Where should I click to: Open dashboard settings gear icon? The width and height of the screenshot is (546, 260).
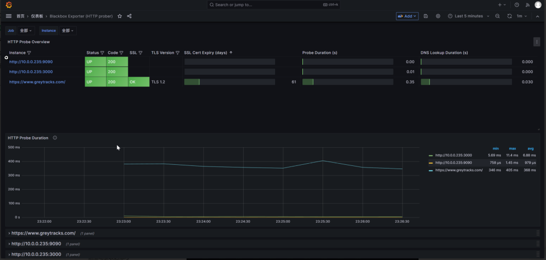(438, 16)
